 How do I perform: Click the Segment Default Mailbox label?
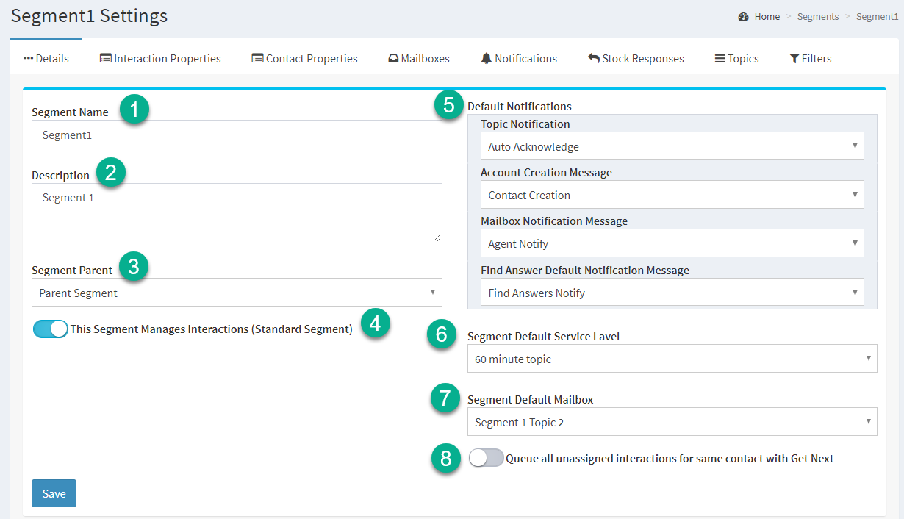[531, 399]
